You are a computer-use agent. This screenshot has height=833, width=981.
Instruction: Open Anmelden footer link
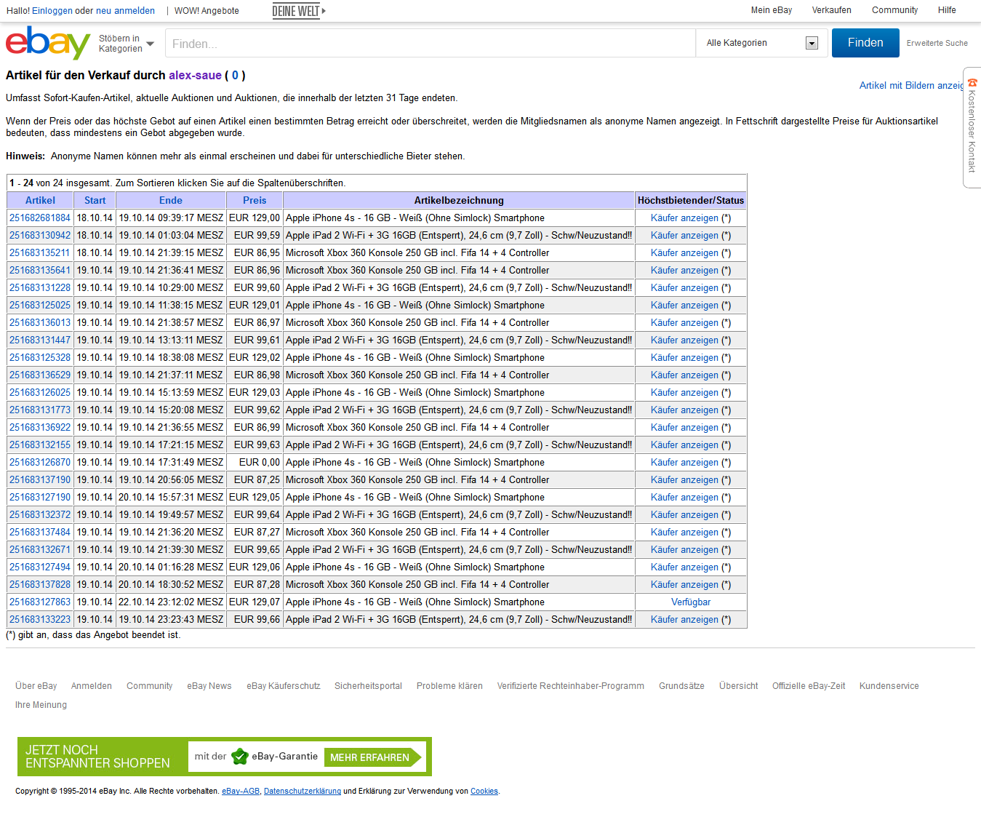pyautogui.click(x=92, y=686)
